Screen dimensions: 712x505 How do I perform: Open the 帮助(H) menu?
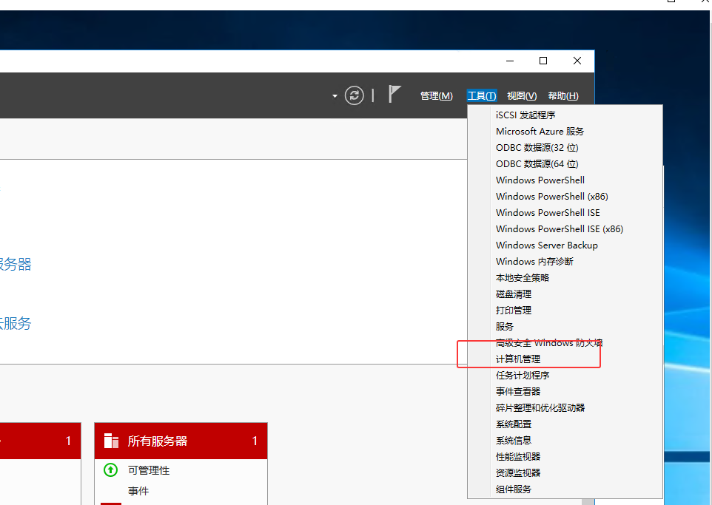(x=562, y=96)
